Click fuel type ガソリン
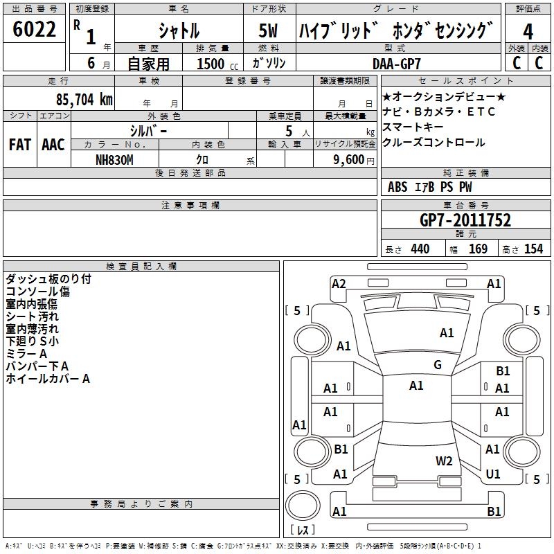This screenshot has height=554, width=554. pos(269,63)
